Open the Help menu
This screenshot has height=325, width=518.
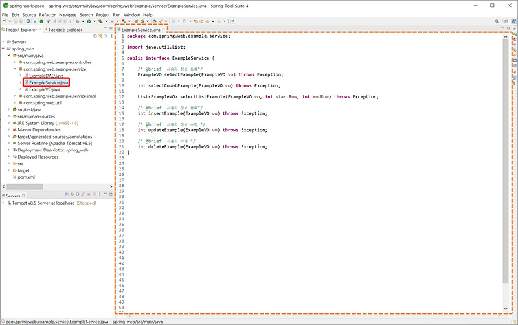coord(148,15)
